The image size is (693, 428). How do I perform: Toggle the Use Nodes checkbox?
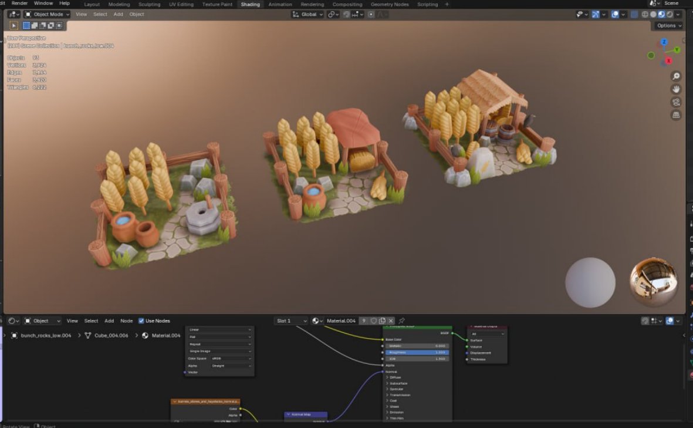pos(141,321)
